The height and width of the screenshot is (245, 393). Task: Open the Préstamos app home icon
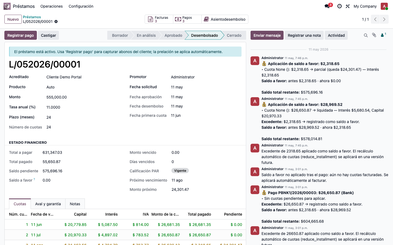tap(7, 6)
